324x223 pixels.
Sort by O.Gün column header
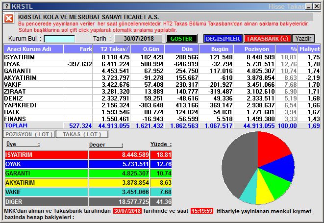coord(148,49)
